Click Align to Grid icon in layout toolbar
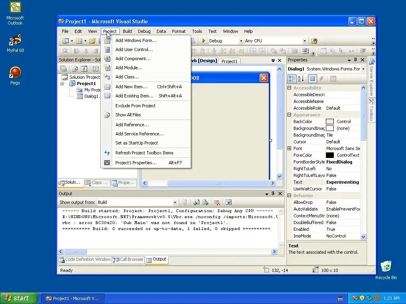406x304 pixels. click(x=65, y=51)
